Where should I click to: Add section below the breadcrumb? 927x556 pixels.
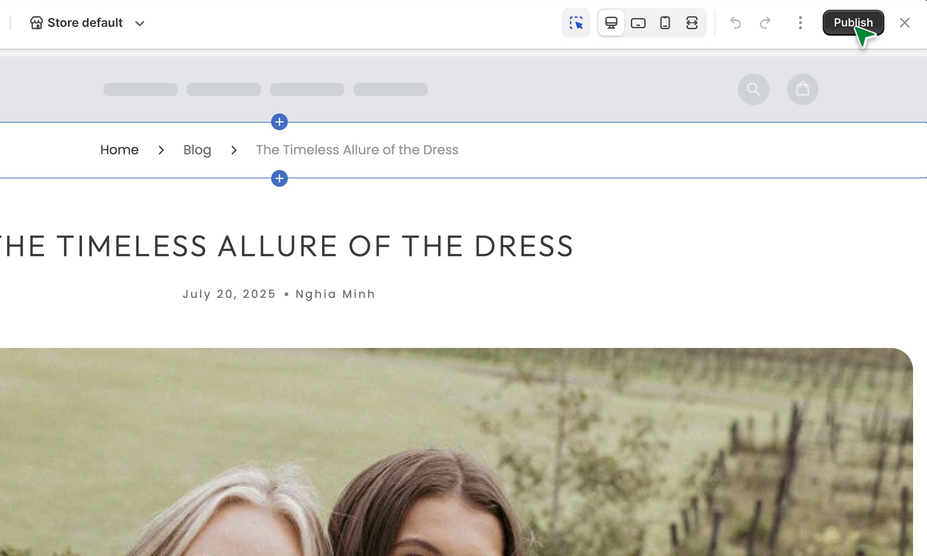pos(279,178)
